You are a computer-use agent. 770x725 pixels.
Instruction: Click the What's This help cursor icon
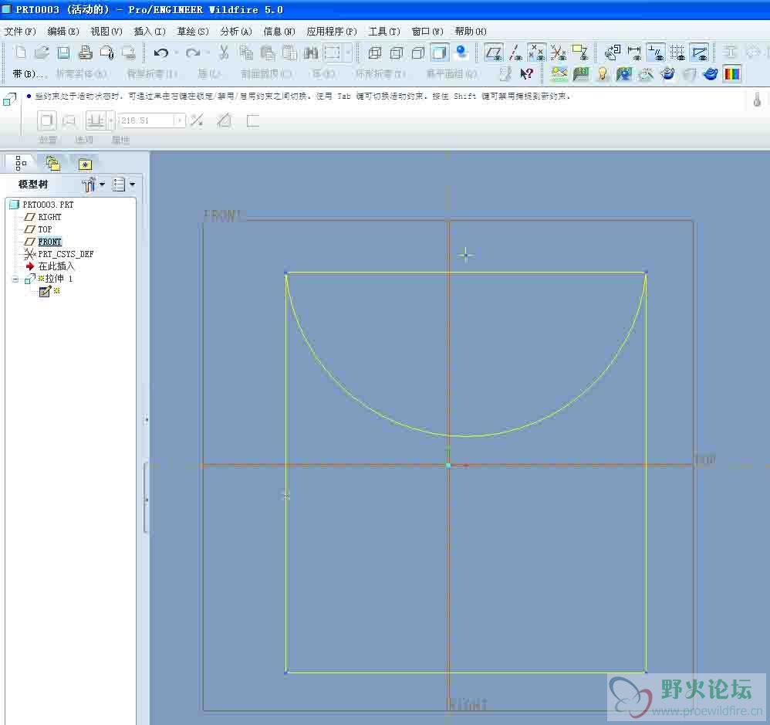tap(526, 73)
